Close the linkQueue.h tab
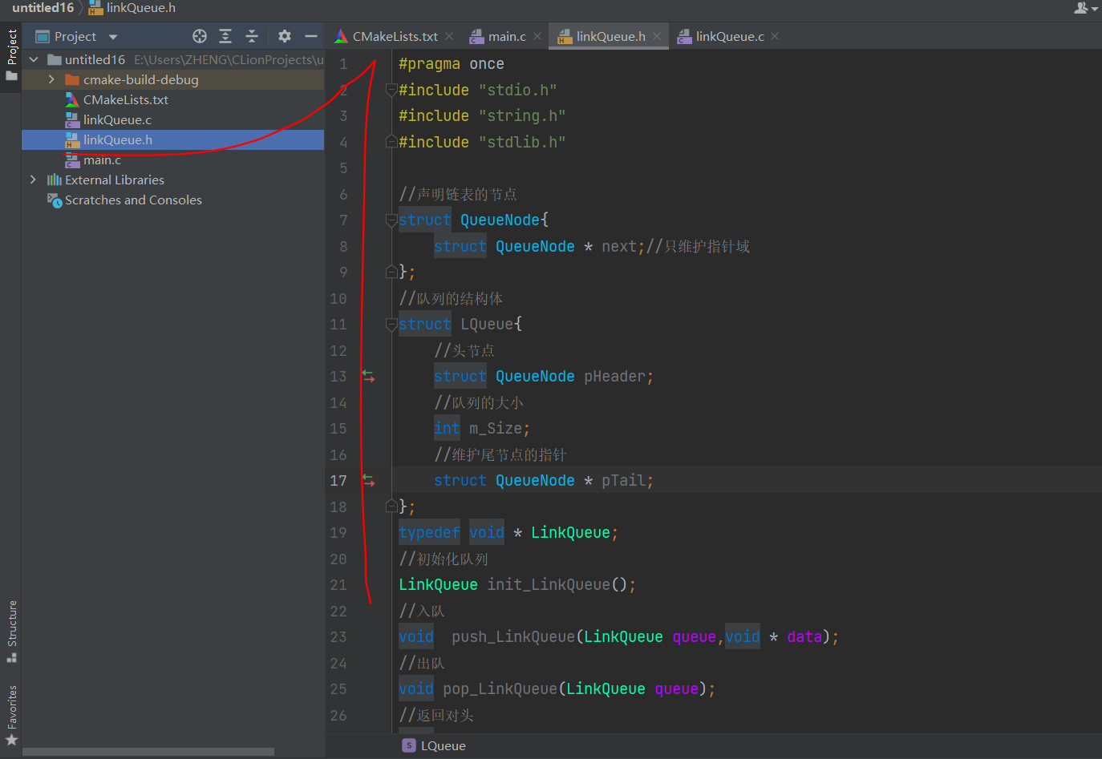Viewport: 1102px width, 759px height. coord(657,36)
